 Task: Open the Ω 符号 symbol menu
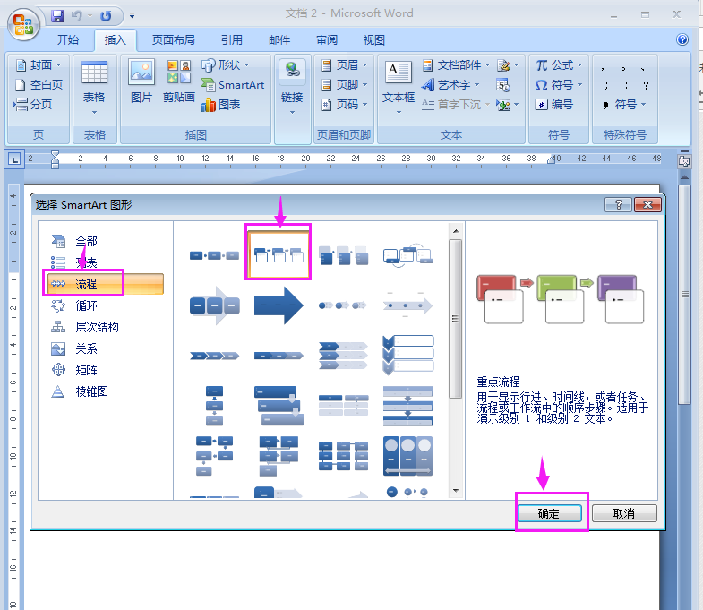[559, 85]
